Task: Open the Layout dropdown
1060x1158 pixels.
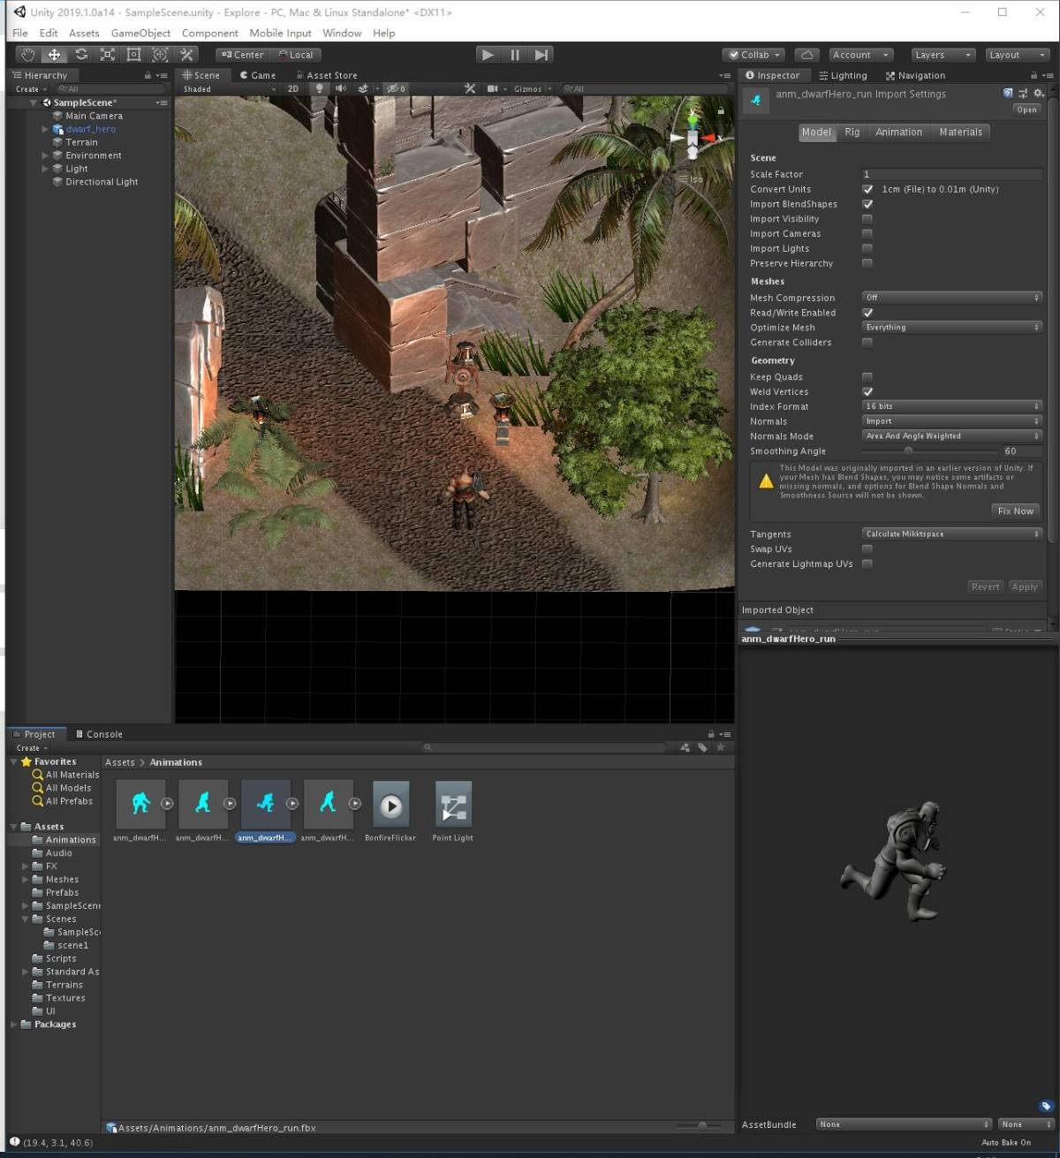Action: tap(1017, 55)
